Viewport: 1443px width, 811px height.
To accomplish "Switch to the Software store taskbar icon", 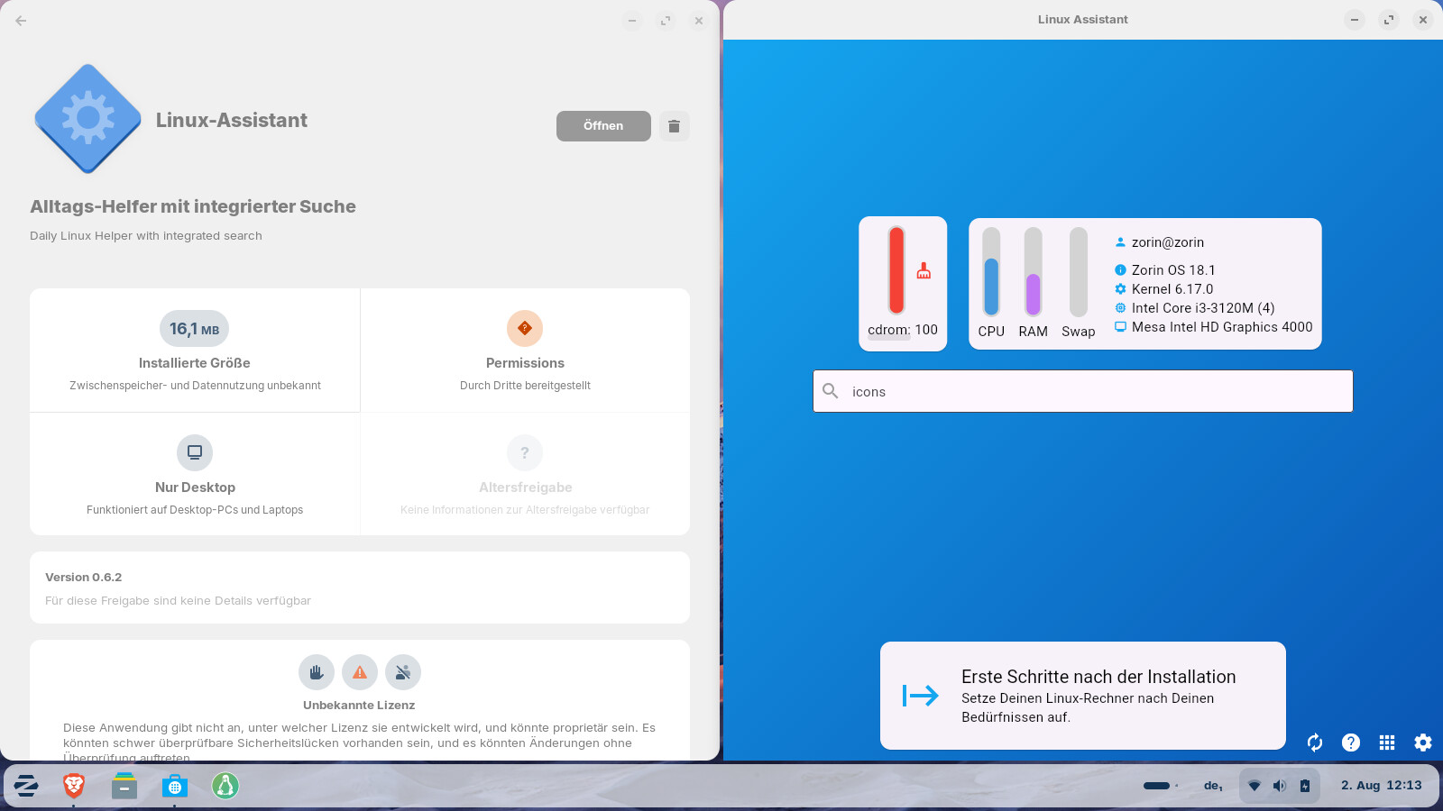I will [175, 786].
